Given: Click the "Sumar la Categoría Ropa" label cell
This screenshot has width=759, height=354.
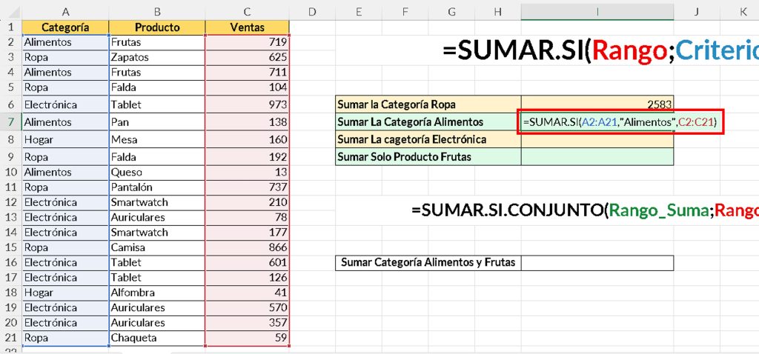Looking at the screenshot, I should pyautogui.click(x=428, y=104).
